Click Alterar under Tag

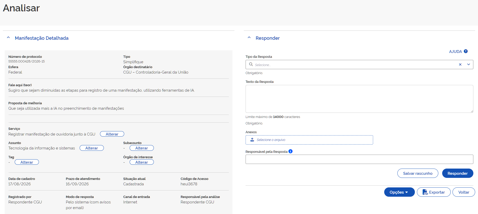pos(27,162)
